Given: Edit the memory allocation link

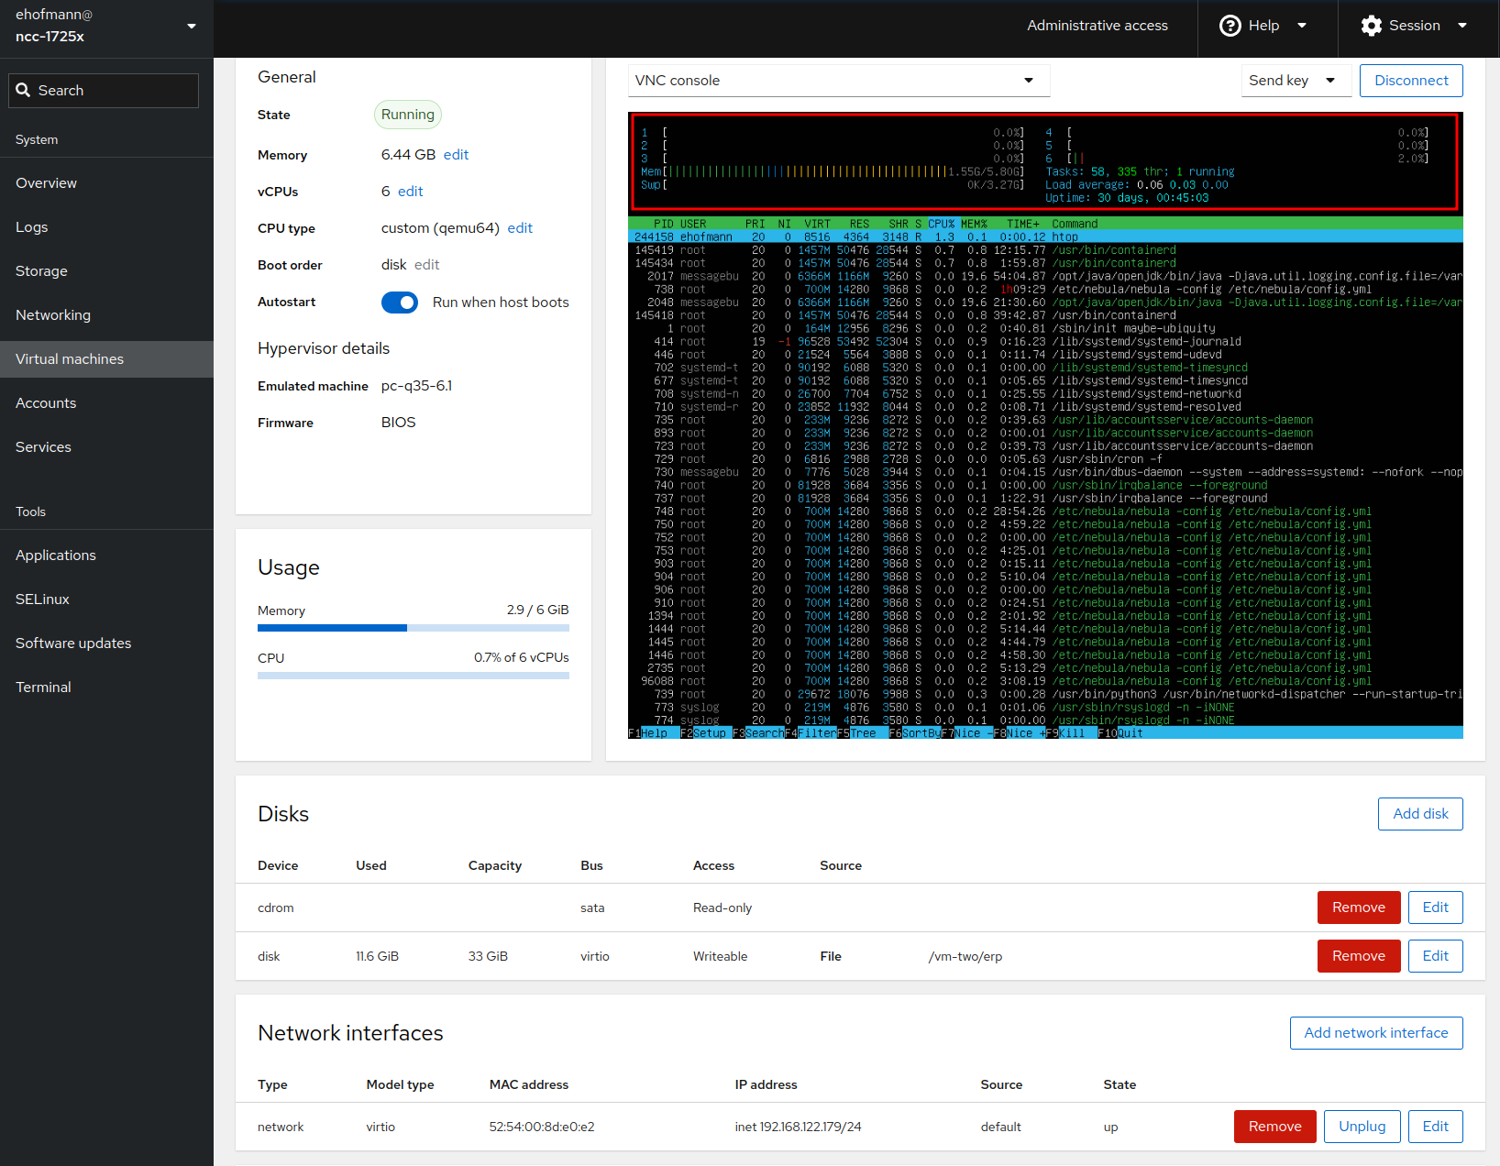Looking at the screenshot, I should tap(456, 155).
